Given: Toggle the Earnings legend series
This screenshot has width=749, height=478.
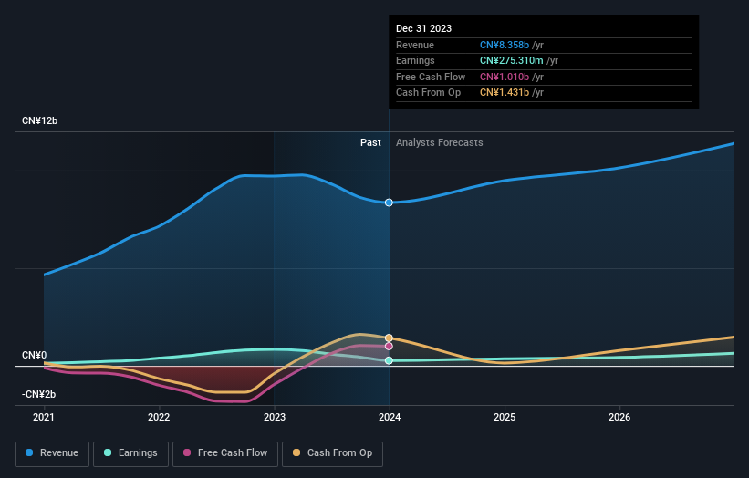Looking at the screenshot, I should tap(130, 453).
